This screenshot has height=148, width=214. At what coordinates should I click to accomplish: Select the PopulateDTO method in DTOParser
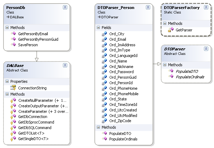point(187,71)
